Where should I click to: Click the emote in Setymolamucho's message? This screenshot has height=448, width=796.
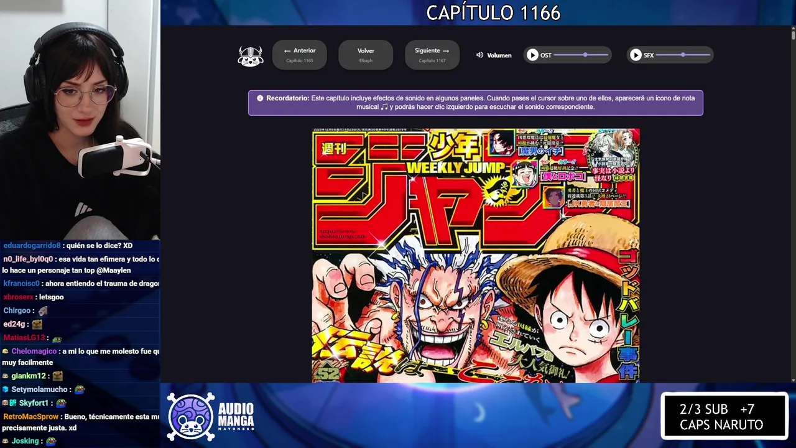[x=79, y=390]
